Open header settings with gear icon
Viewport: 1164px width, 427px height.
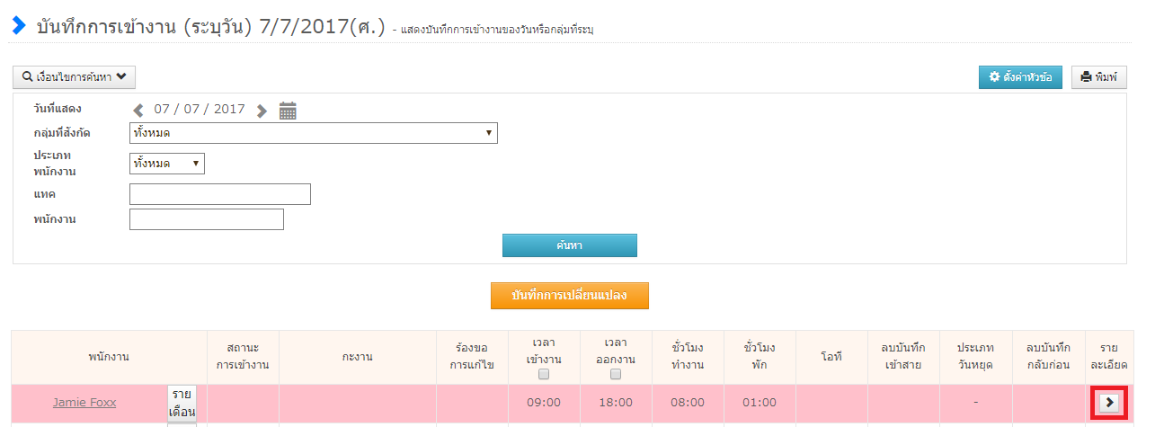click(x=1020, y=77)
